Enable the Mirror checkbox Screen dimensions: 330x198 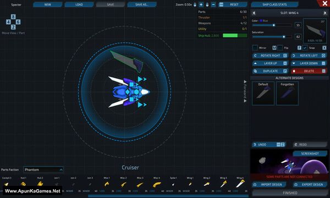point(255,48)
